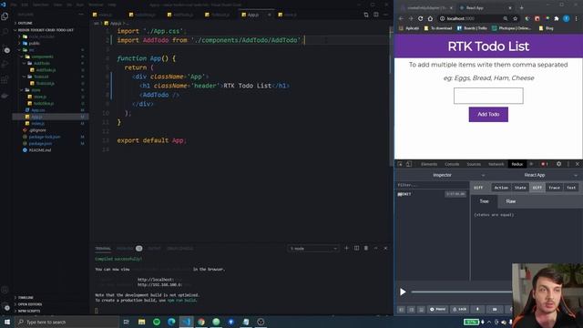Open the Source Control view in activity bar
The width and height of the screenshot is (583, 328).
[6, 49]
